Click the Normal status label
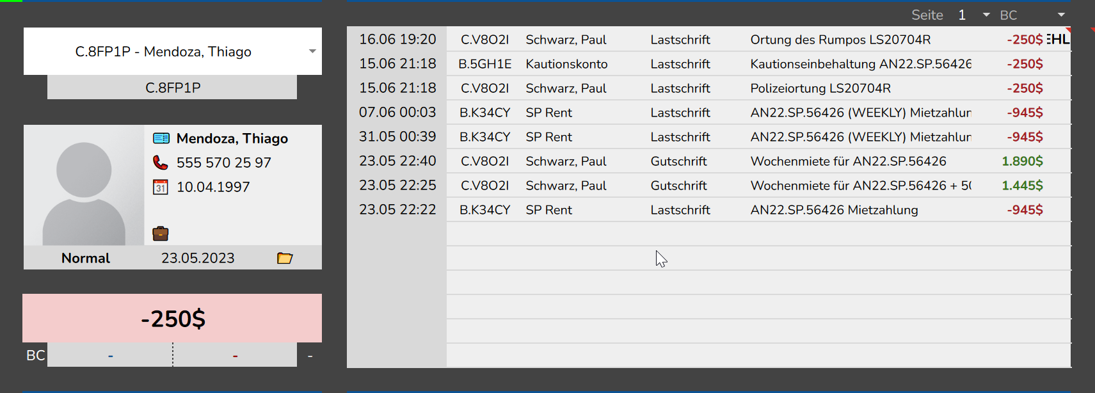The height and width of the screenshot is (393, 1095). (86, 258)
